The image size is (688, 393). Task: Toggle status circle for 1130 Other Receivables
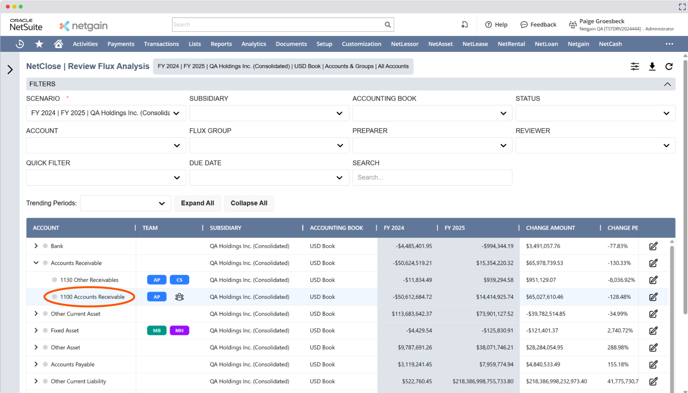pyautogui.click(x=55, y=280)
